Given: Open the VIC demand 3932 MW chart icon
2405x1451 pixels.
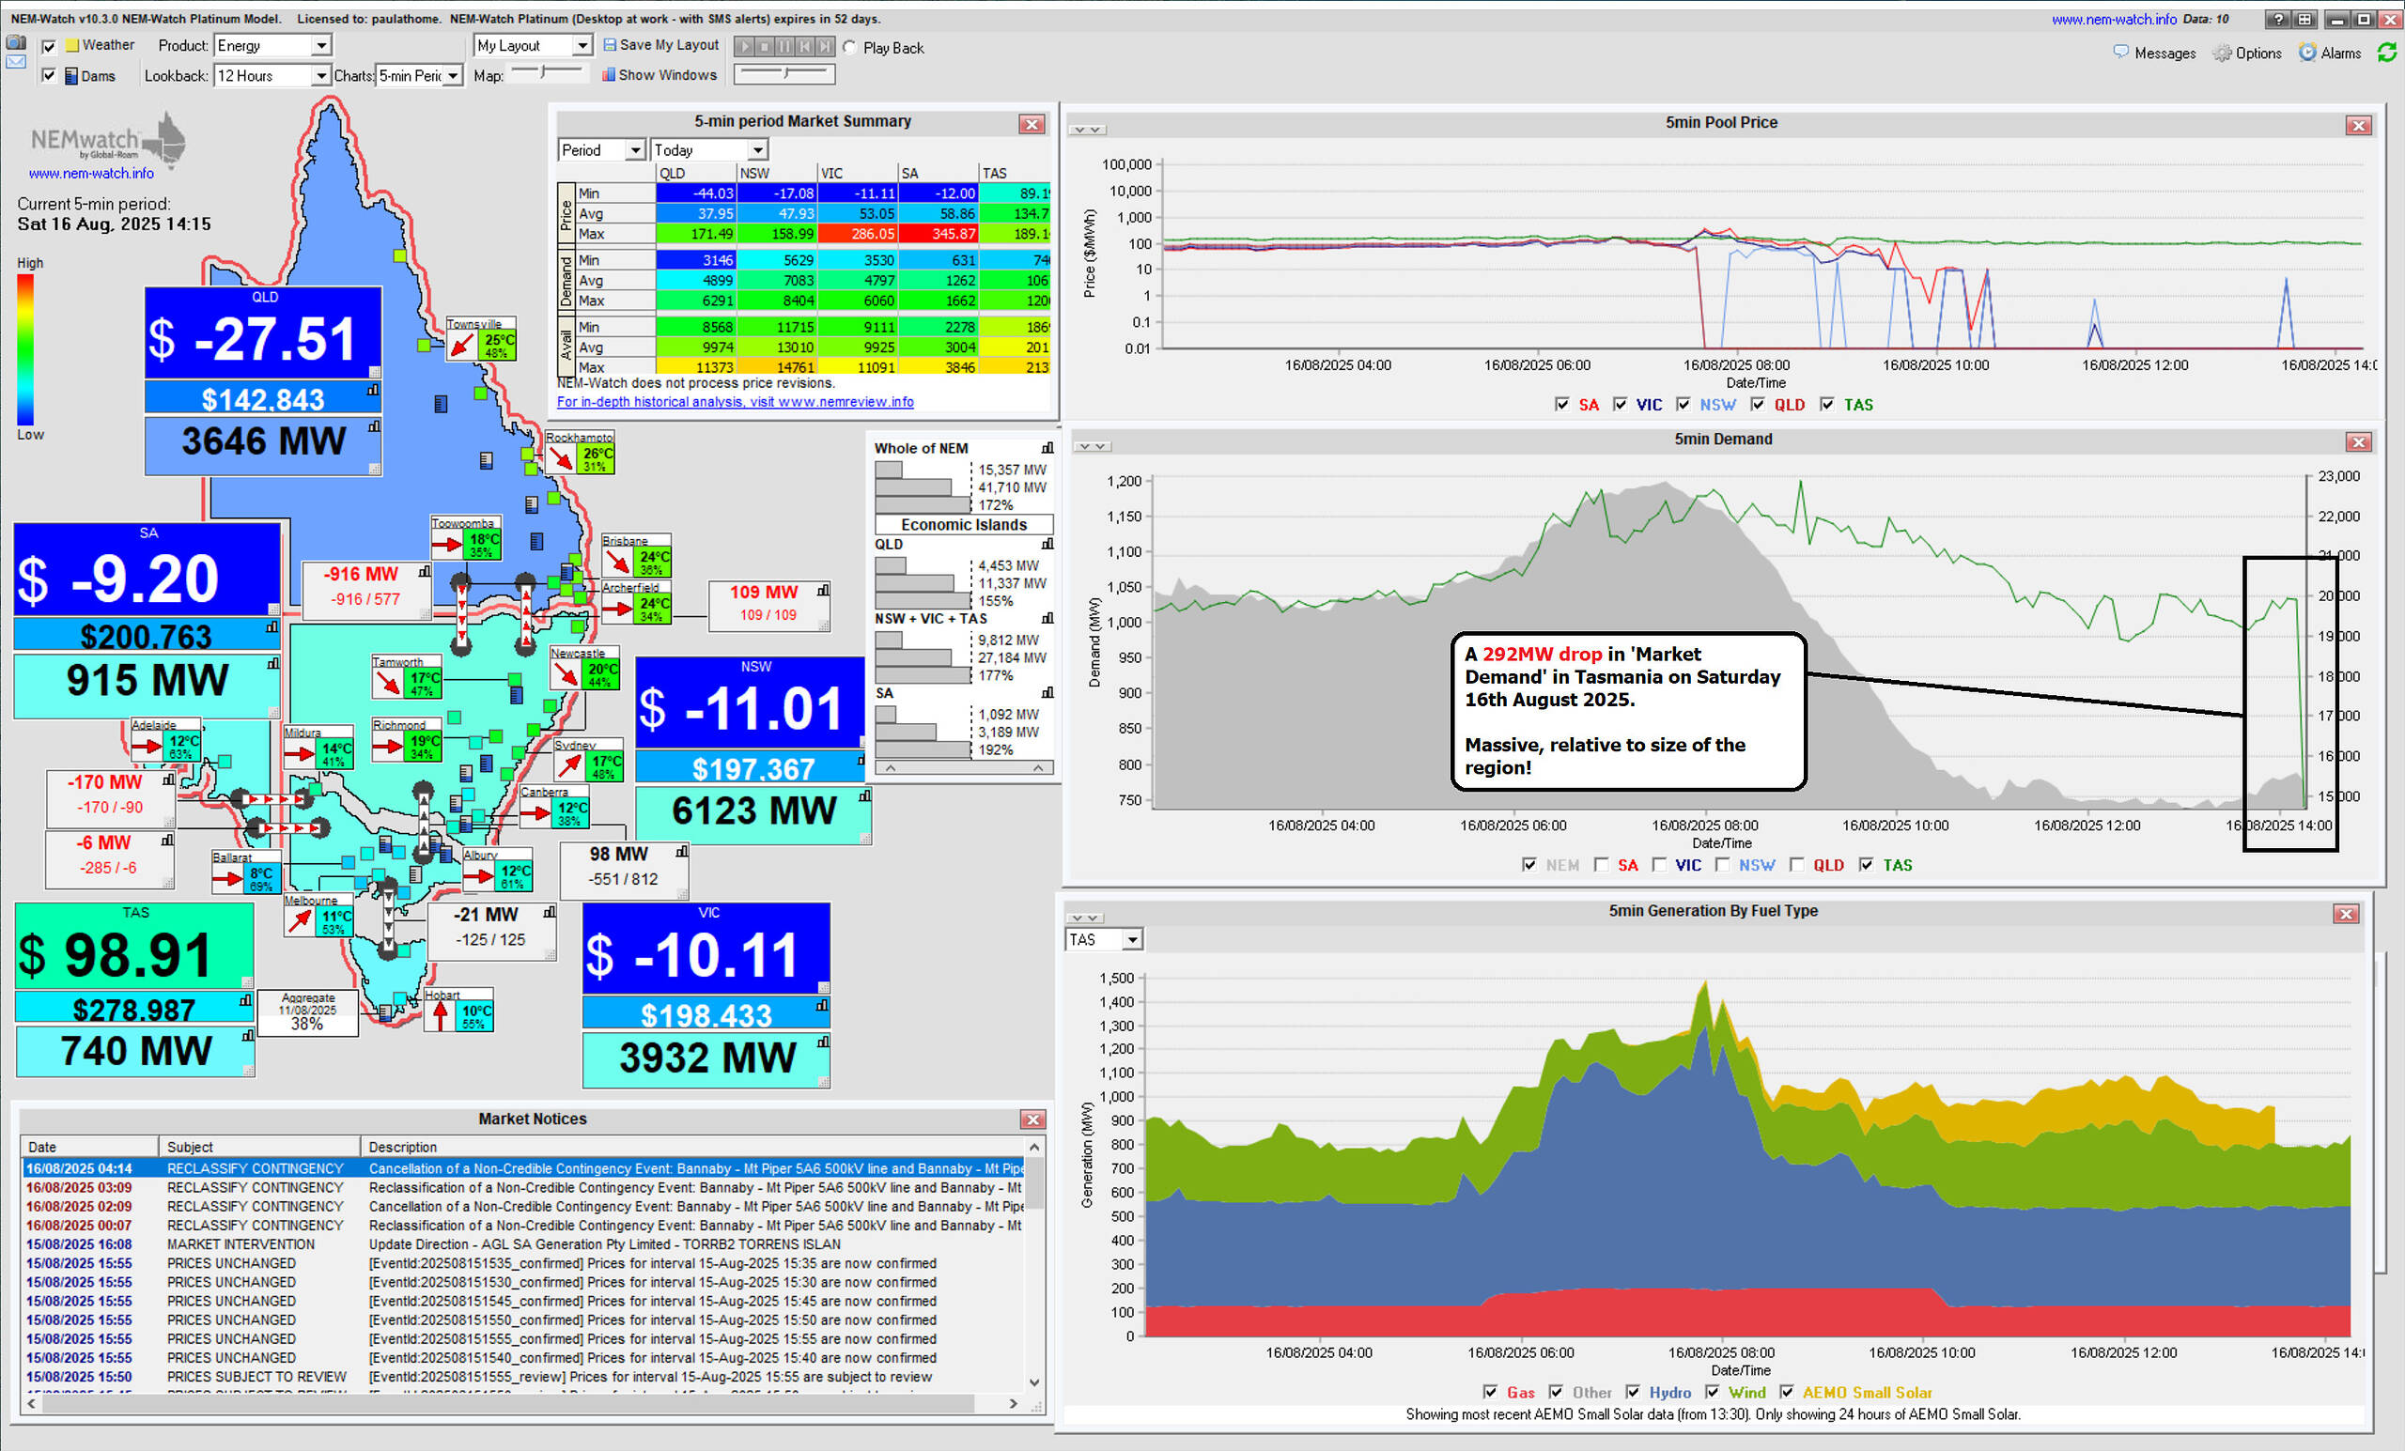Looking at the screenshot, I should coord(824,1042).
